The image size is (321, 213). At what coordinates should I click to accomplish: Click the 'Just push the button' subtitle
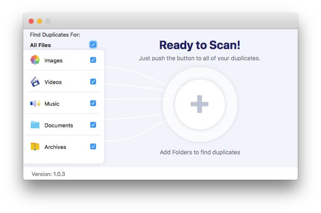(200, 58)
